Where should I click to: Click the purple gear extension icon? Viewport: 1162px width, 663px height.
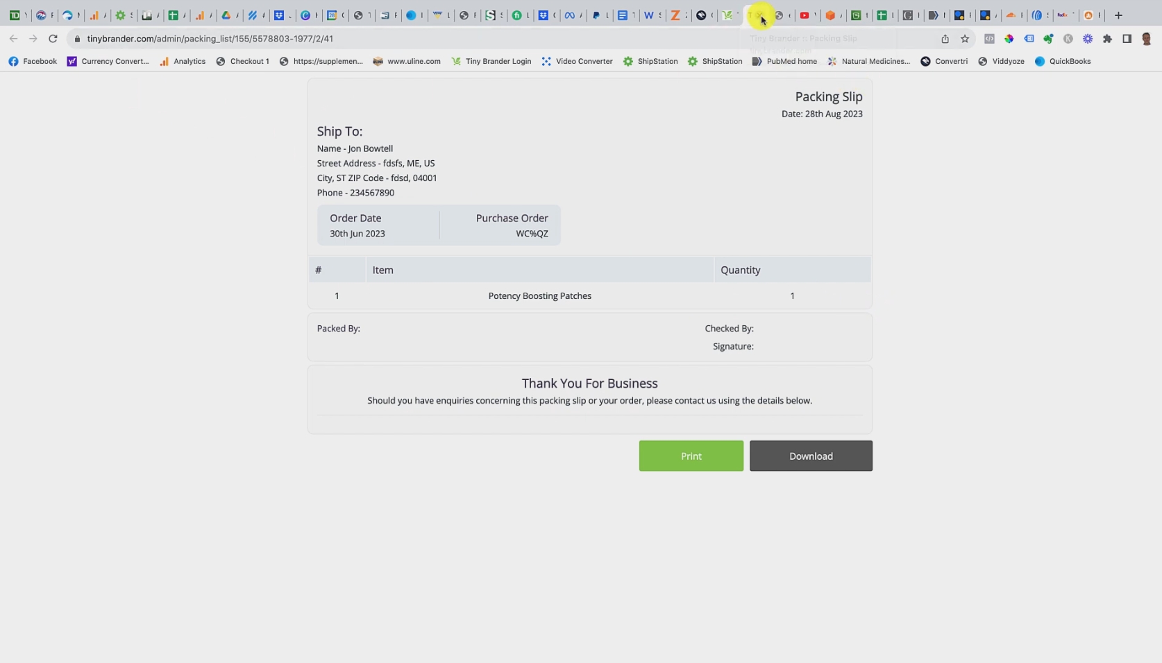[x=1088, y=39]
